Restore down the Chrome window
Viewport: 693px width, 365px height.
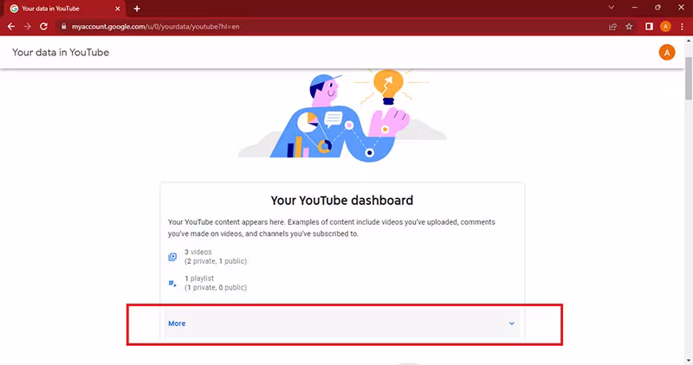point(657,8)
